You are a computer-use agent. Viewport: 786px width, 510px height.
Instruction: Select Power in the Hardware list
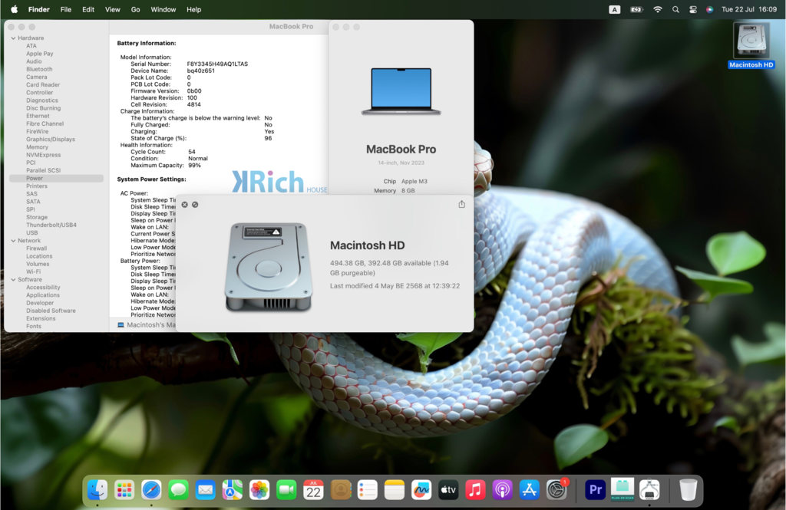pos(56,179)
